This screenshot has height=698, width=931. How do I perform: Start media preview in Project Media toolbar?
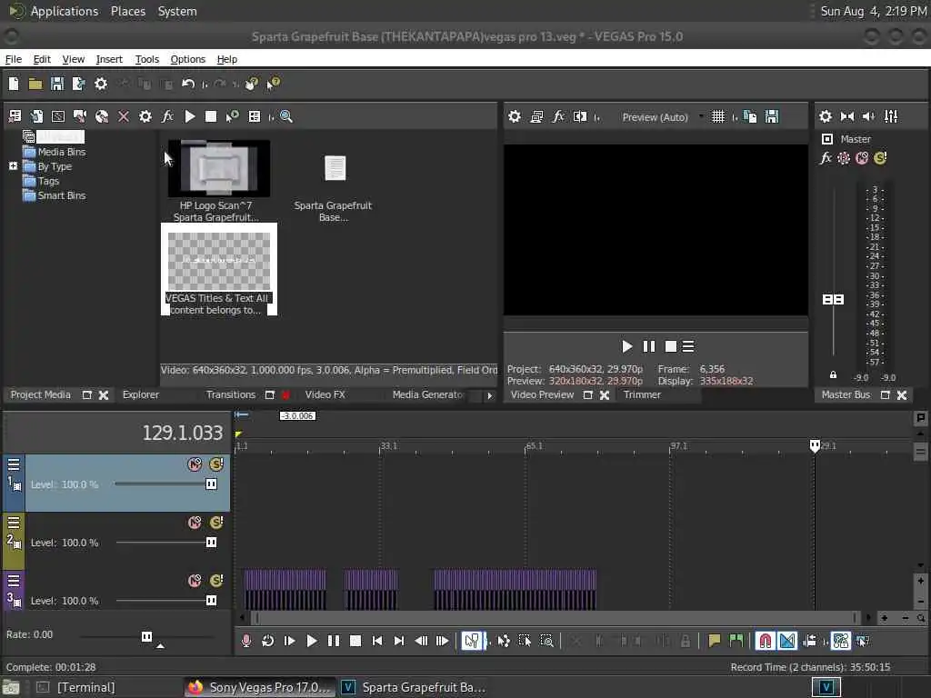pos(190,116)
